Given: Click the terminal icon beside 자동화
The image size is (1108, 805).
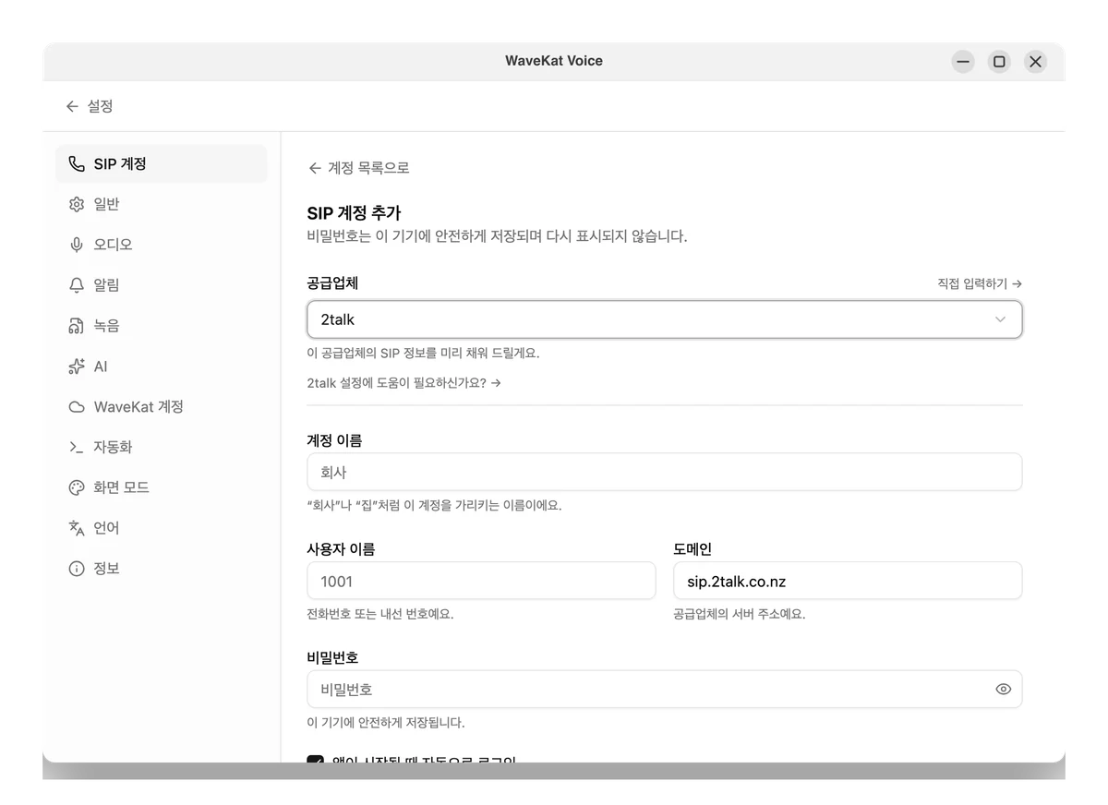Looking at the screenshot, I should coord(77,447).
